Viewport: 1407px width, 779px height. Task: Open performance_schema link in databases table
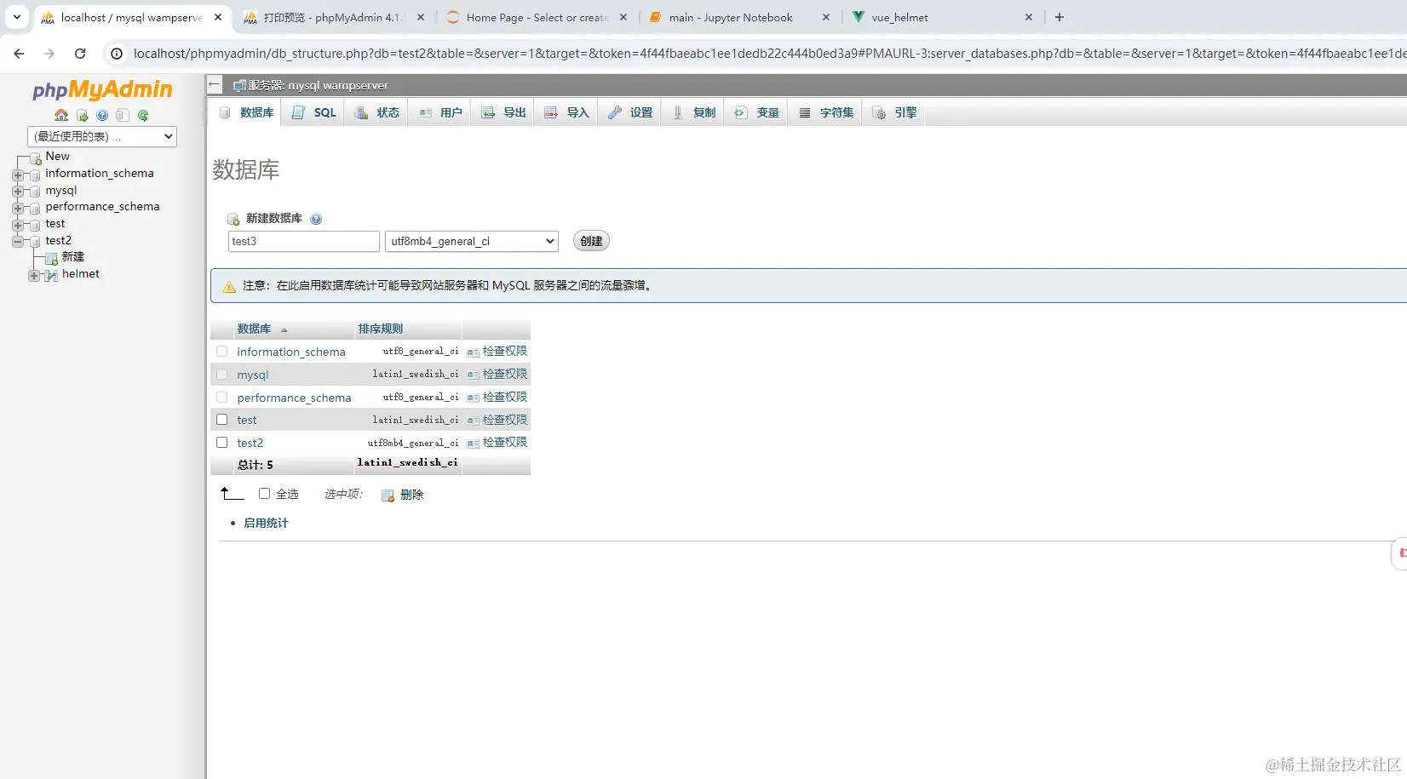click(294, 398)
